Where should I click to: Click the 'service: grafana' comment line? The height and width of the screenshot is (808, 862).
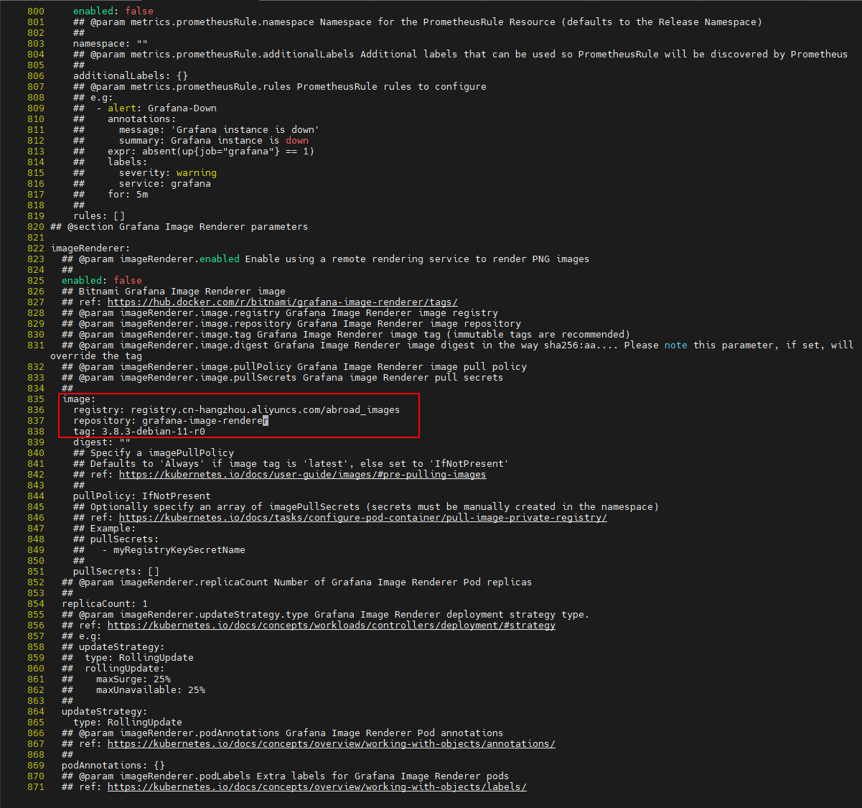(141, 184)
